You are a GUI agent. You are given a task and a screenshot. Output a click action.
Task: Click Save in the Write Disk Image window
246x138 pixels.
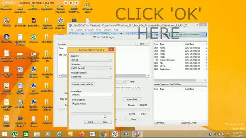142,44
